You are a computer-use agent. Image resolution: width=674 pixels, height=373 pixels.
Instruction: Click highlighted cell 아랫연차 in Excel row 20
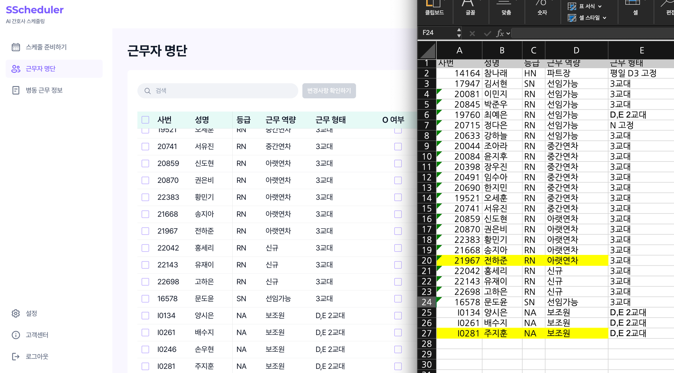[577, 261]
